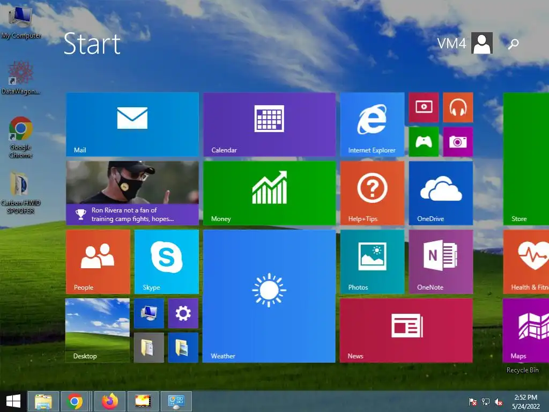
Task: Open the Control Panel taskbar icon
Action: click(176, 401)
